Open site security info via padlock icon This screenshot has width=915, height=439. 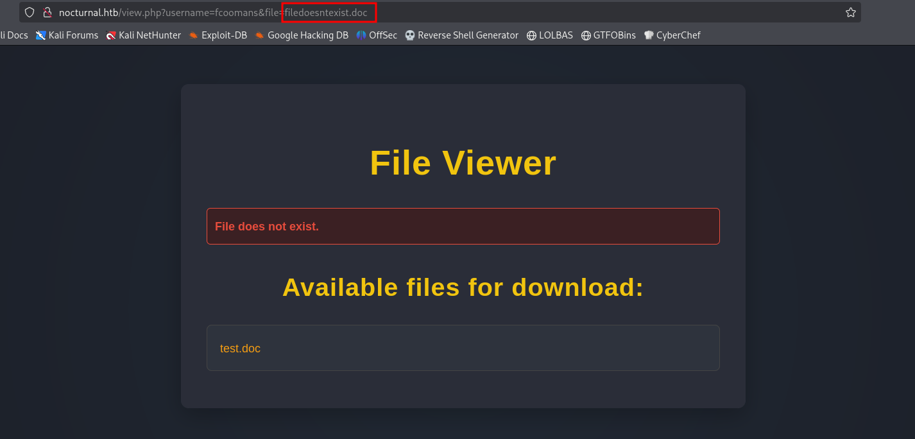[x=46, y=12]
